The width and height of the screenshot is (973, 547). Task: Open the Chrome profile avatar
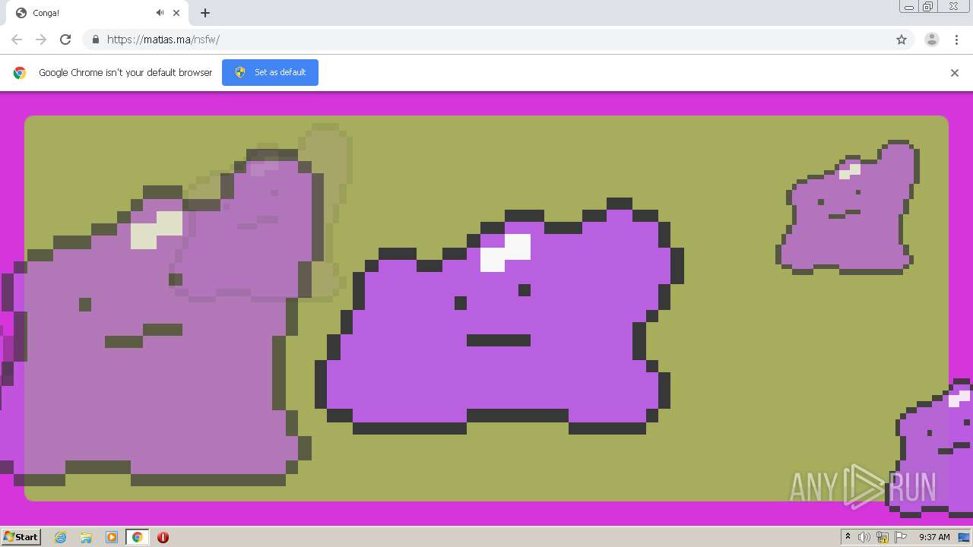point(932,40)
